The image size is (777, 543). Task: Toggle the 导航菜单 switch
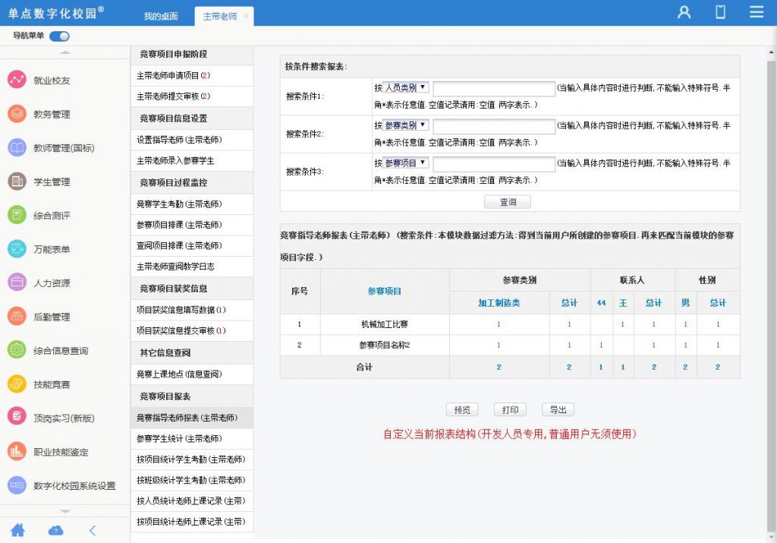coord(59,36)
